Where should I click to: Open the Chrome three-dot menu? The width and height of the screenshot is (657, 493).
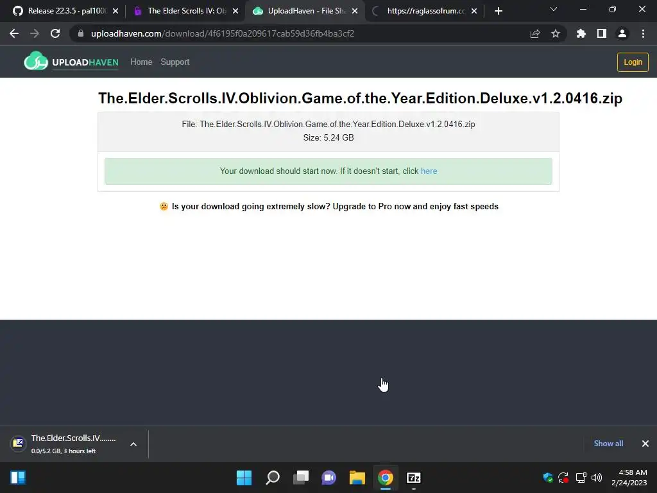643,33
